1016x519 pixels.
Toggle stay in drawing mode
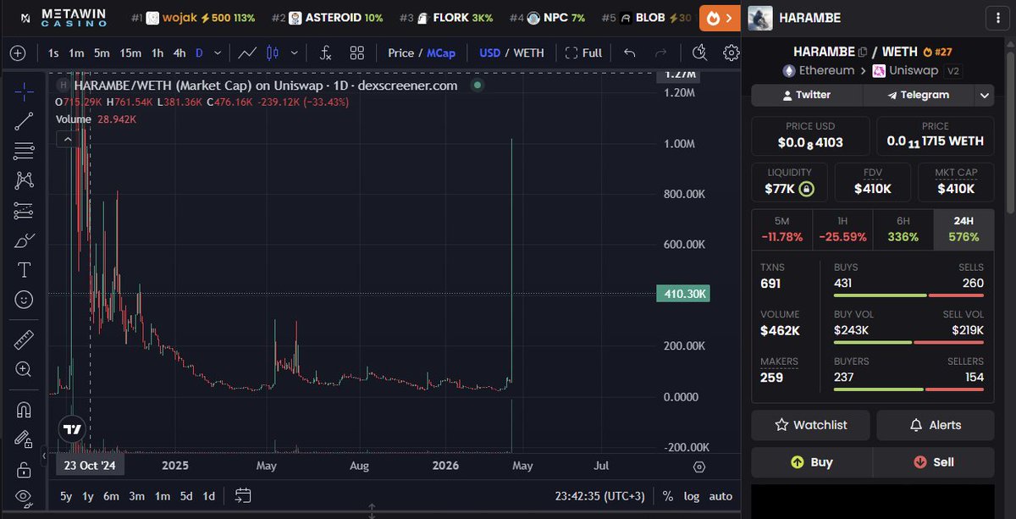coord(24,439)
